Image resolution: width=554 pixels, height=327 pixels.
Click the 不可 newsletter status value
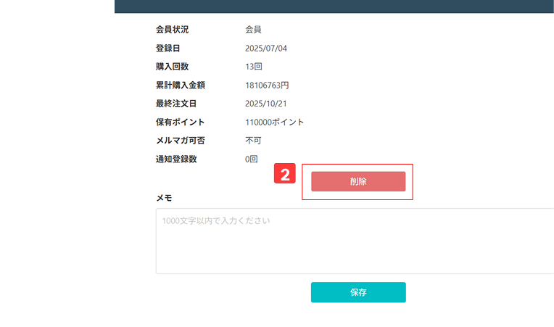(x=253, y=140)
